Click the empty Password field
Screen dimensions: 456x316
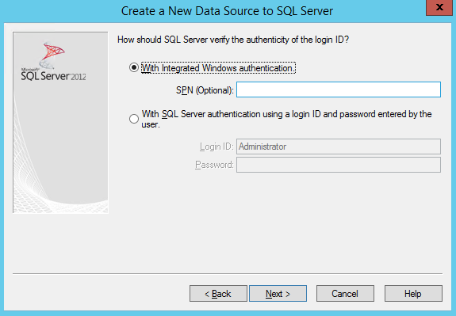point(339,165)
